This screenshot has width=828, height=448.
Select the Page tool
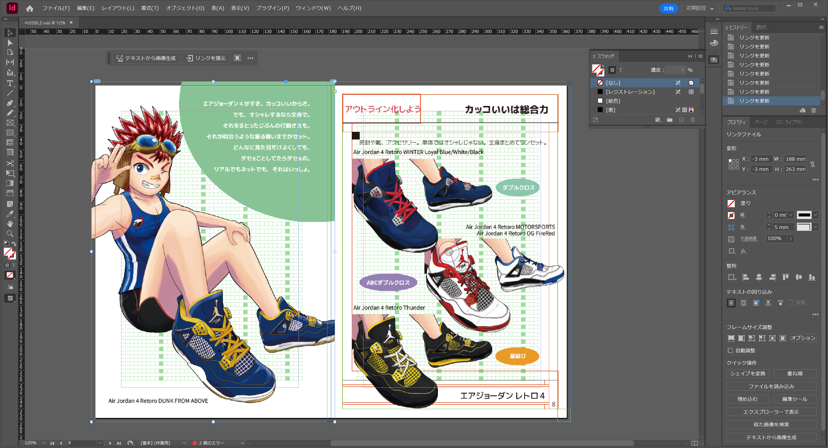pyautogui.click(x=10, y=52)
